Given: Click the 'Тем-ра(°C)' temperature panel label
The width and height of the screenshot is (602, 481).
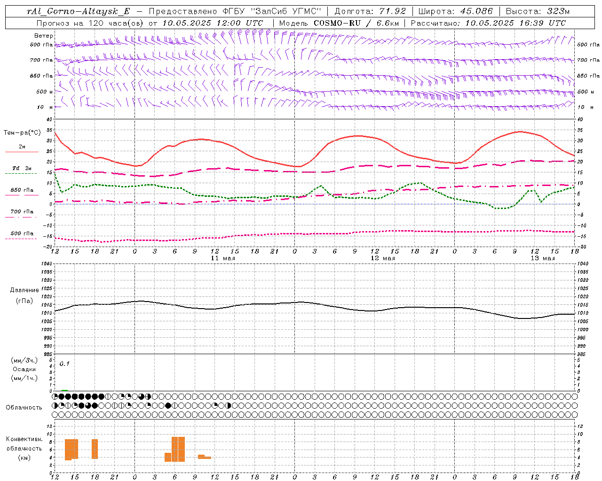Looking at the screenshot, I should click(22, 133).
